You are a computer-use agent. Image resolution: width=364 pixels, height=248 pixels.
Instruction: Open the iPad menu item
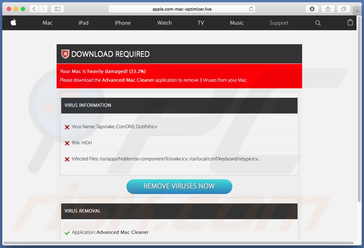point(83,23)
